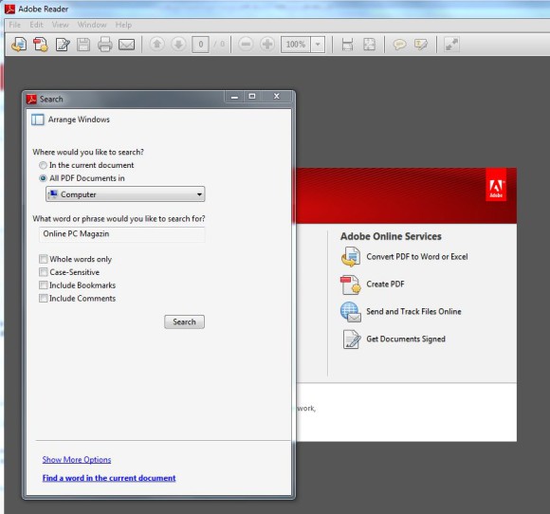Click the Highlight Text toolbar icon
The height and width of the screenshot is (514, 550).
(421, 45)
